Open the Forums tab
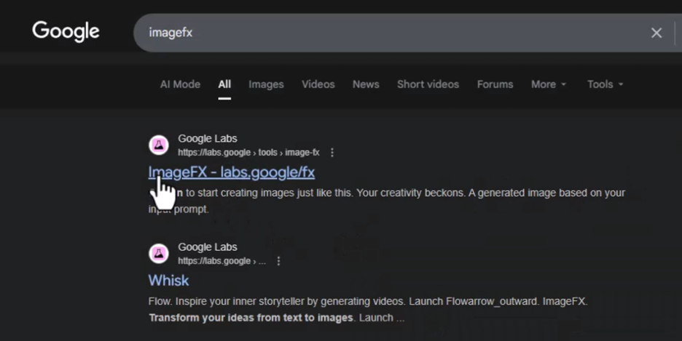 [x=495, y=84]
